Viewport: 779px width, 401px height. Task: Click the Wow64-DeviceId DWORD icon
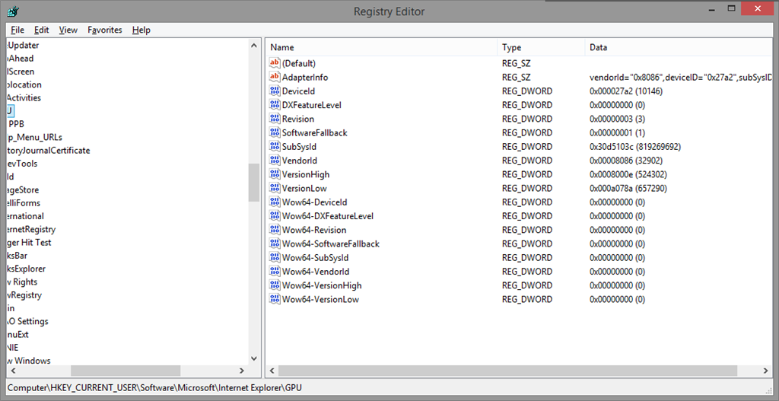275,202
